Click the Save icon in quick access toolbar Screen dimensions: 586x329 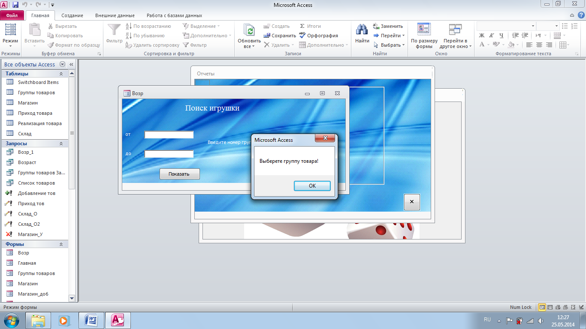[15, 5]
